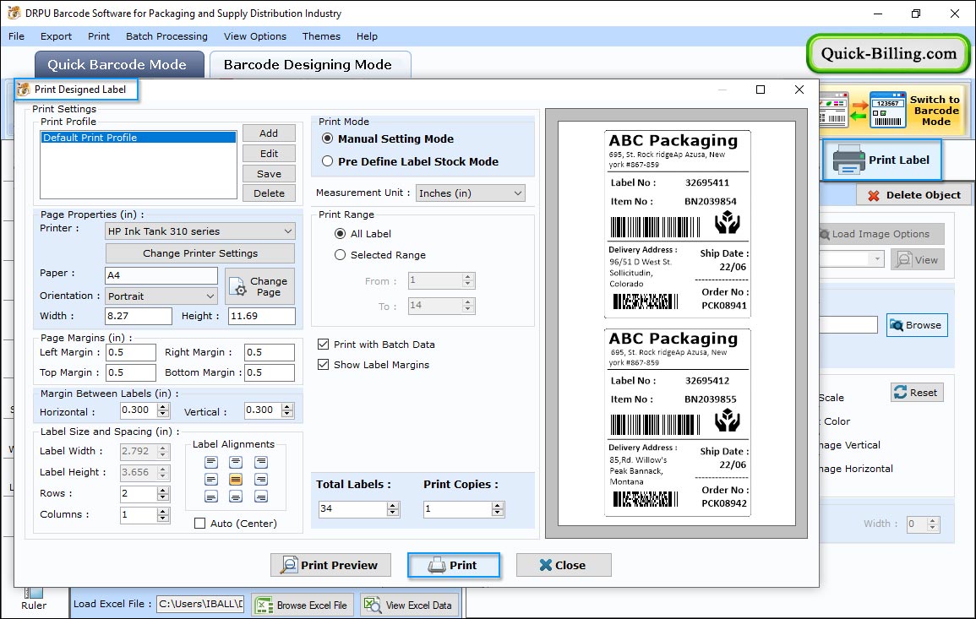This screenshot has height=619, width=976.
Task: Select Pre Define Label Stock Mode
Action: [x=327, y=161]
